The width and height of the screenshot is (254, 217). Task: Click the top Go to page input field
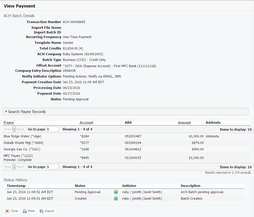(x=52, y=129)
